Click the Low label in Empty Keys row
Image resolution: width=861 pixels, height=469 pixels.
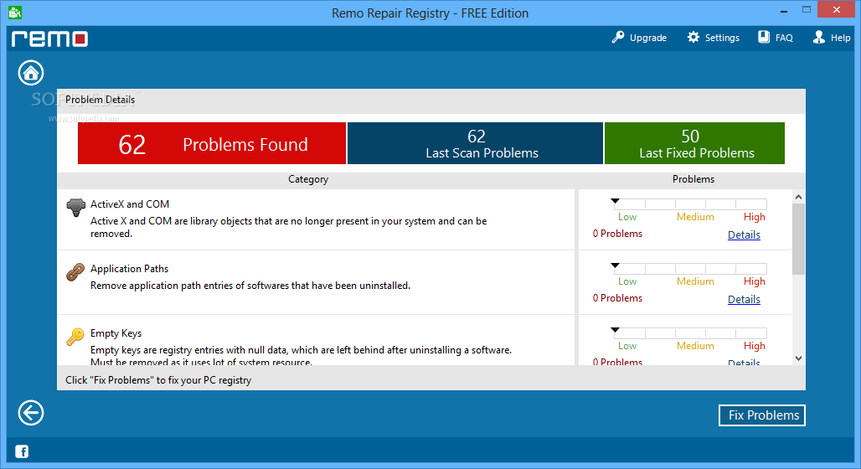[627, 346]
